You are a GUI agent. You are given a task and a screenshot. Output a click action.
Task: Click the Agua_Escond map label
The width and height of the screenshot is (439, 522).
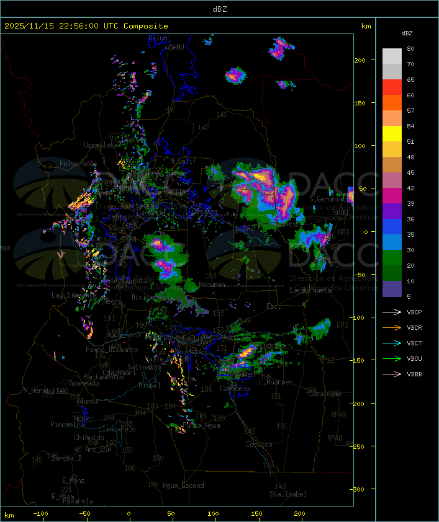coord(183,485)
